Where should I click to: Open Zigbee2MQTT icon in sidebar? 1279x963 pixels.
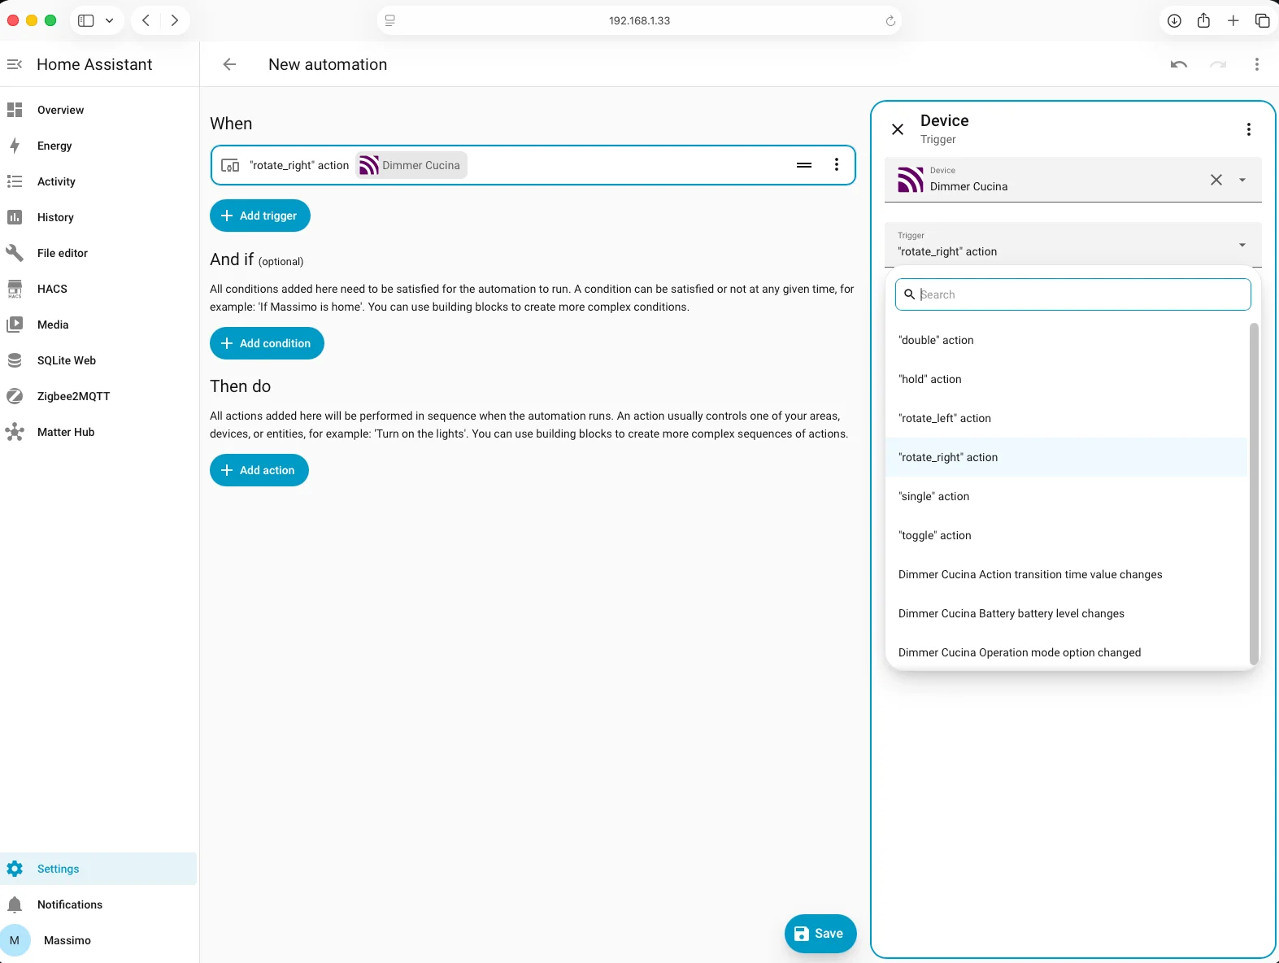15,396
